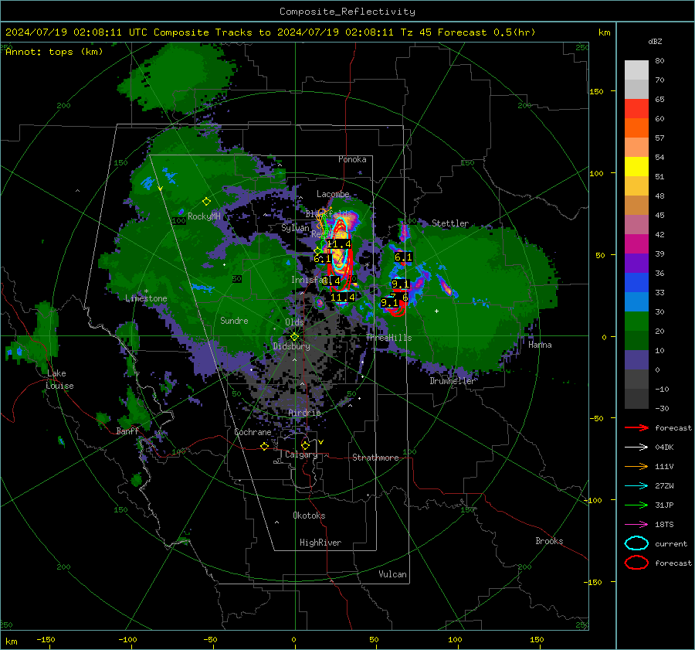Click the Brooks city label
Viewport: 695px width, 650px height.
click(549, 541)
